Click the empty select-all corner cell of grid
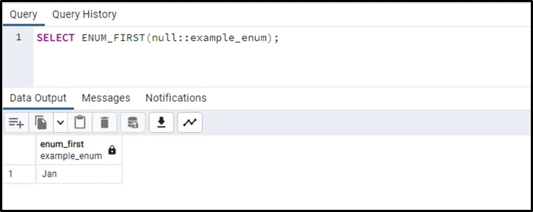The width and height of the screenshot is (533, 212). tap(19, 150)
